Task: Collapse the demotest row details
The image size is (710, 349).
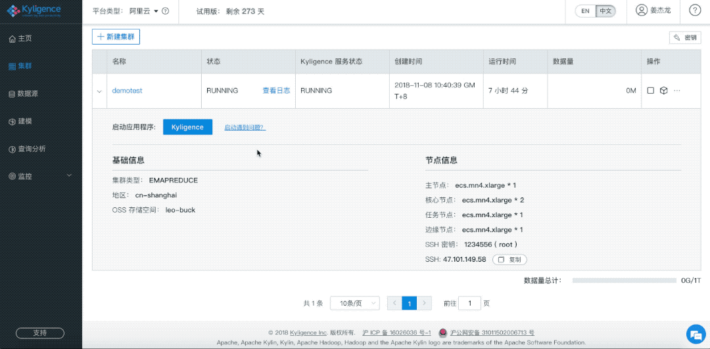Action: (x=99, y=91)
